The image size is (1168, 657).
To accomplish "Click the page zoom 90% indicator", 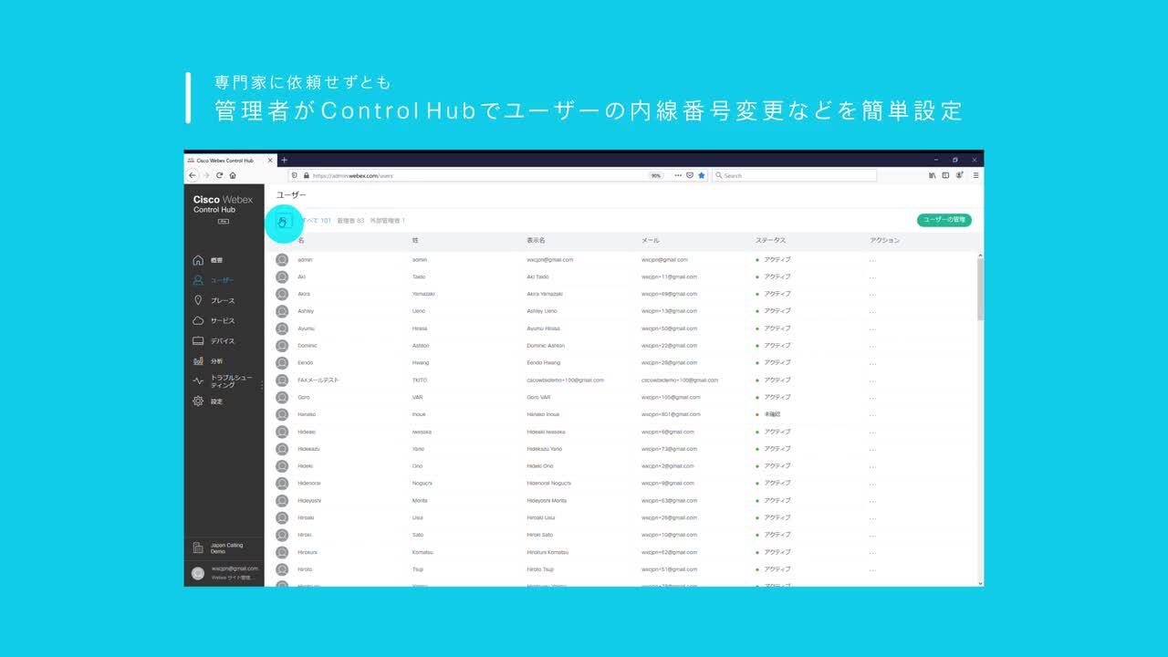I will click(655, 175).
